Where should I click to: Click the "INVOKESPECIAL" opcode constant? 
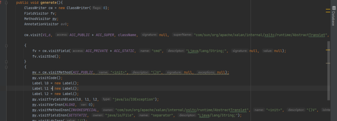tap(84, 110)
